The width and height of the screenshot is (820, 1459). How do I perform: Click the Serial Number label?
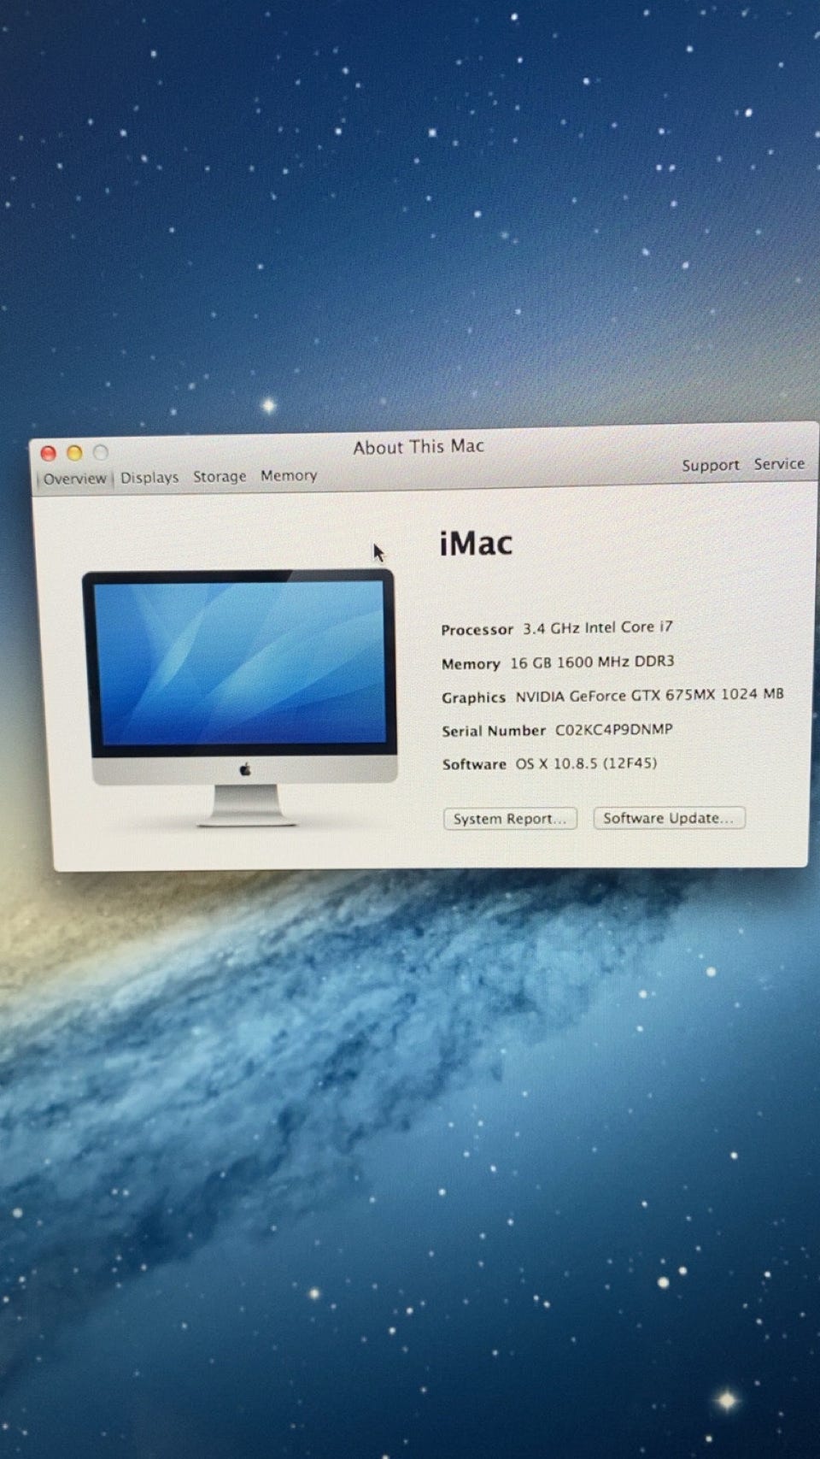click(494, 731)
